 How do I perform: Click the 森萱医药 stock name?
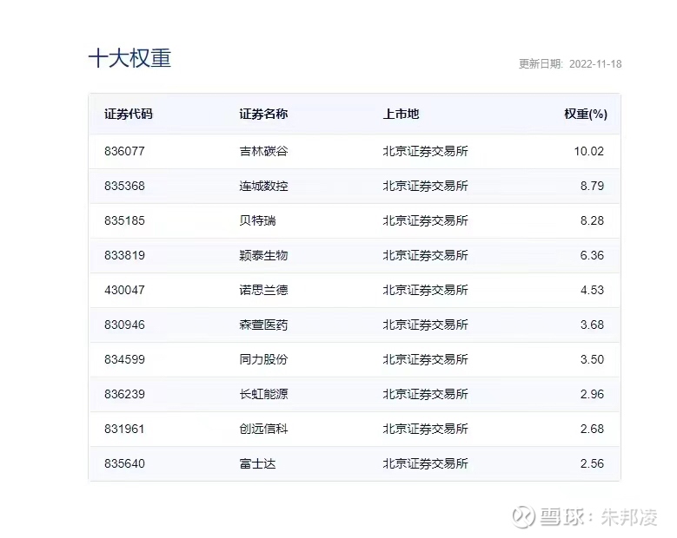click(263, 325)
